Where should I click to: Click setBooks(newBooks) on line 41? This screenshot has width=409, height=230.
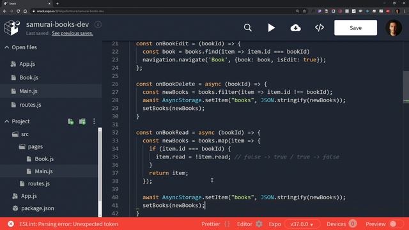[x=174, y=206]
